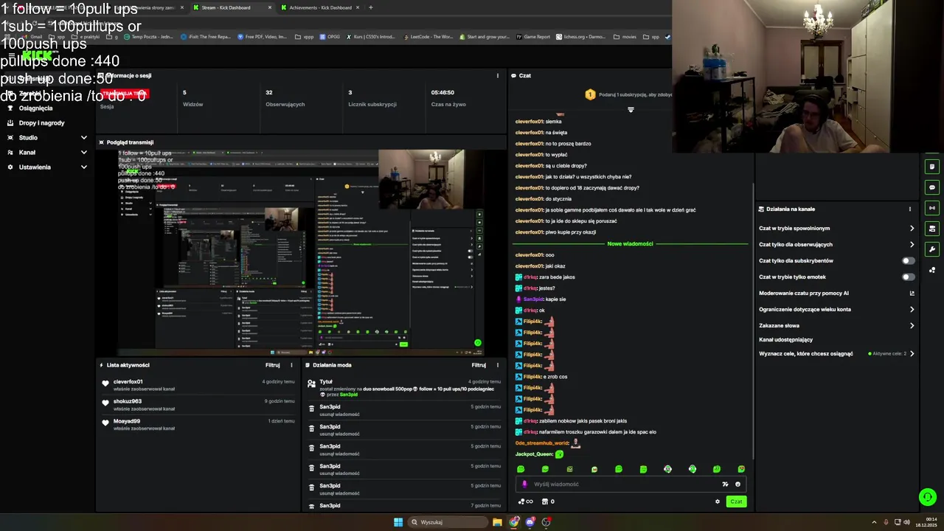Click the Nowe wiadomości divider label

tap(630, 243)
